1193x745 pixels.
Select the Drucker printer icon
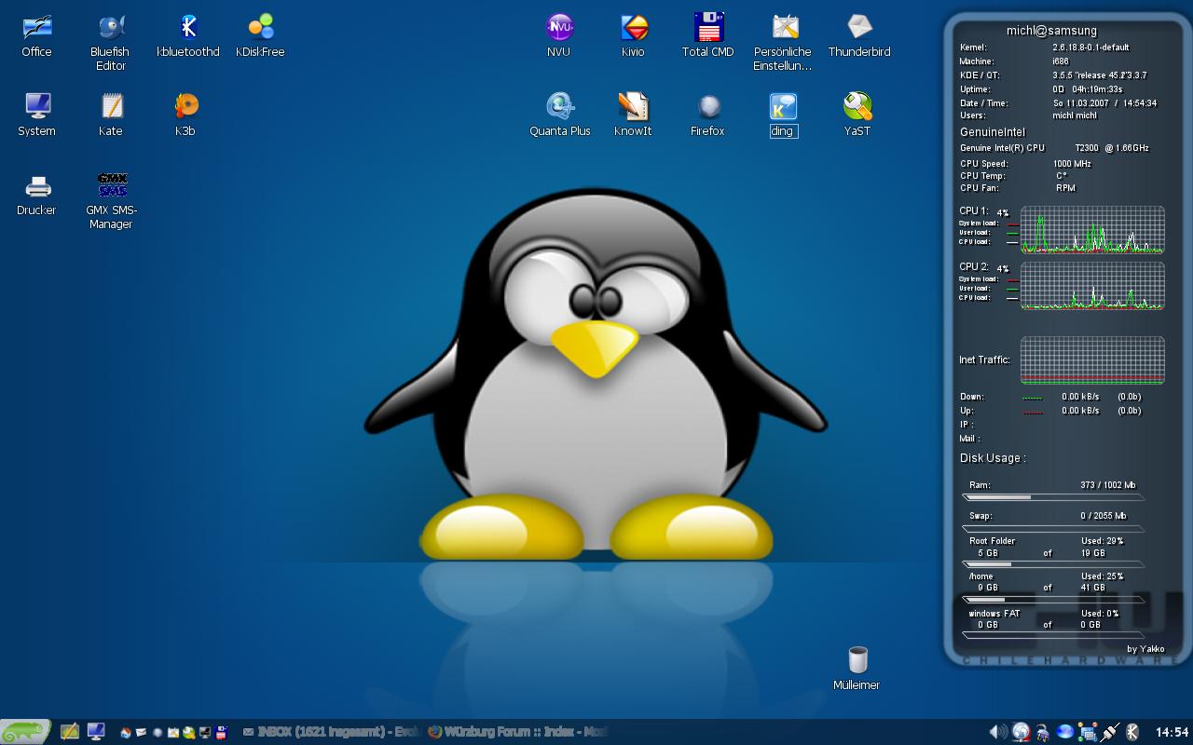37,195
